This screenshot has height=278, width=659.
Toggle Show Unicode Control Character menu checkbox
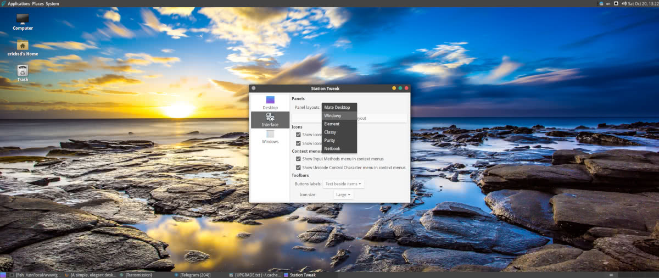click(298, 168)
